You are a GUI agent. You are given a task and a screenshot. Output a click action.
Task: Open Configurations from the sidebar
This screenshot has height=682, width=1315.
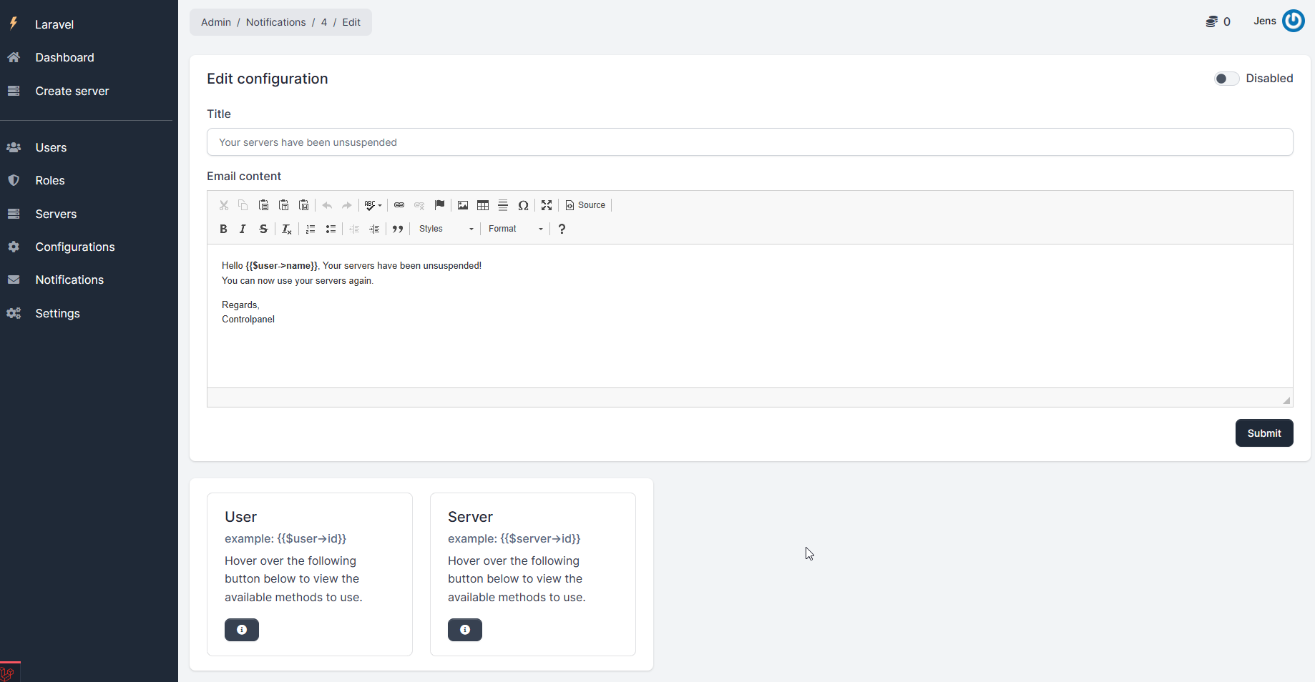(x=75, y=247)
